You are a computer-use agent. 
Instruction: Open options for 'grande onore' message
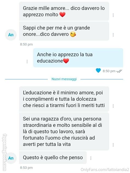click(x=113, y=35)
